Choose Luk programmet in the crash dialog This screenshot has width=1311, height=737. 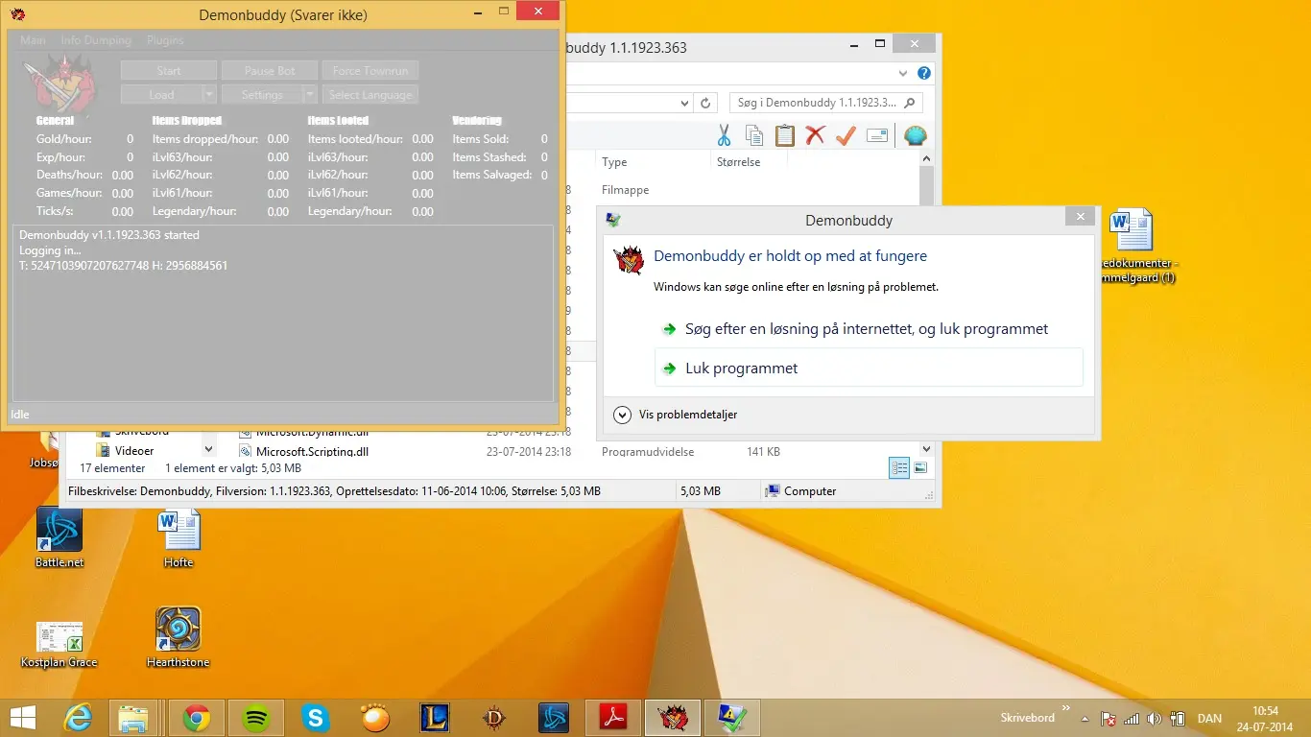point(869,368)
